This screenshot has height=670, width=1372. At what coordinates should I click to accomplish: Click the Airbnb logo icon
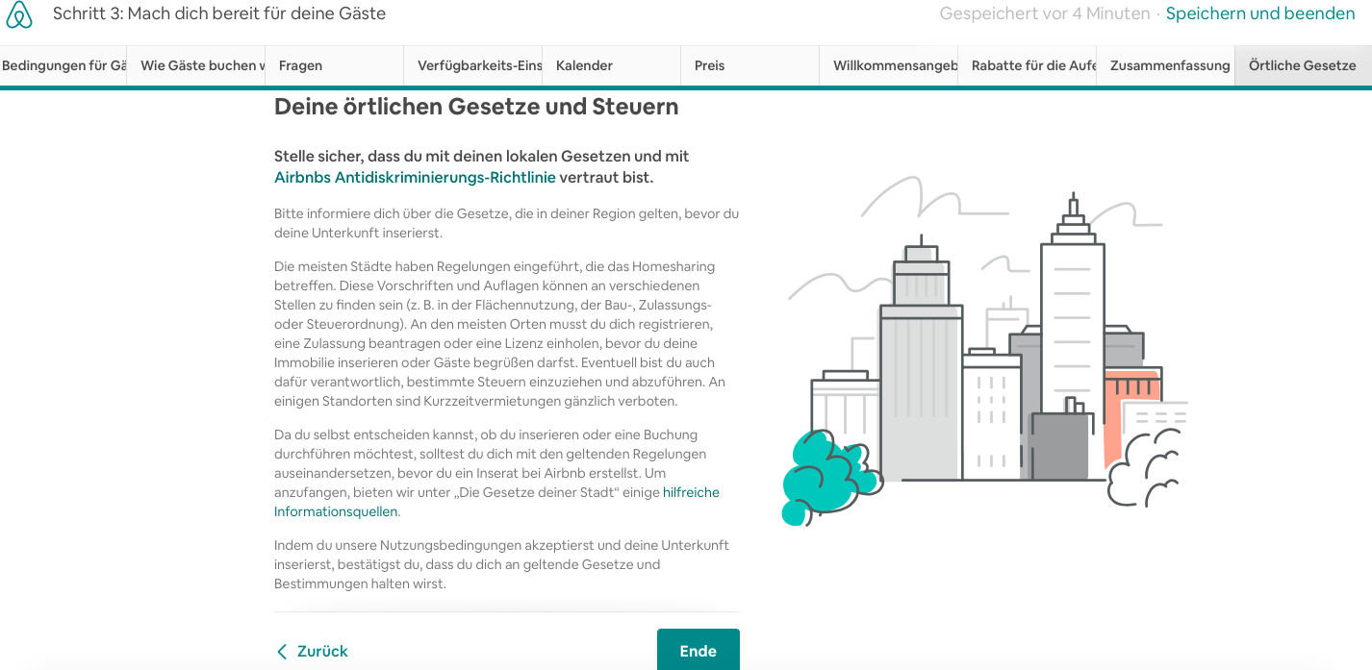pyautogui.click(x=19, y=14)
